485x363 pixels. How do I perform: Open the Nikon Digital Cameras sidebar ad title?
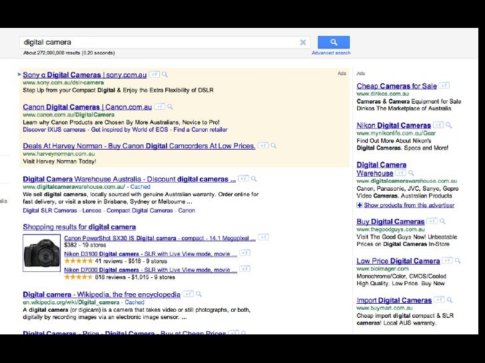tap(394, 126)
